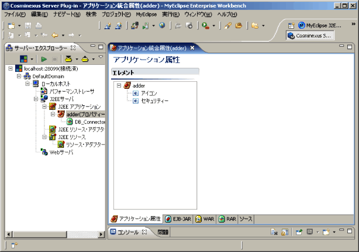
Task: Collapse the localhost:28099 tree node
Action: 11,68
